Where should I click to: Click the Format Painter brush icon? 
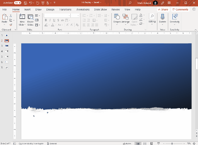click(11, 25)
